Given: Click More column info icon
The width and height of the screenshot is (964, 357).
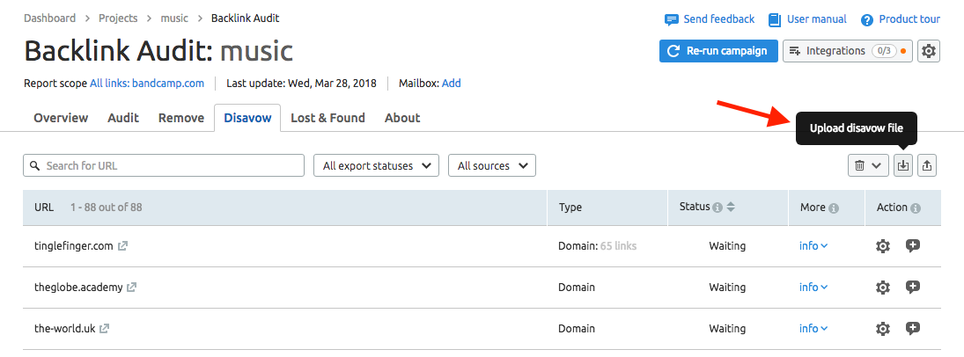Looking at the screenshot, I should pyautogui.click(x=834, y=208).
